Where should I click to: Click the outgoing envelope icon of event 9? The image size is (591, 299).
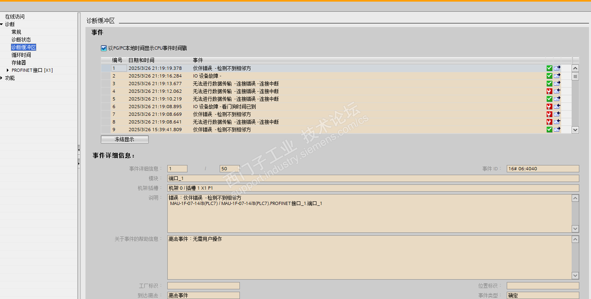pos(557,130)
